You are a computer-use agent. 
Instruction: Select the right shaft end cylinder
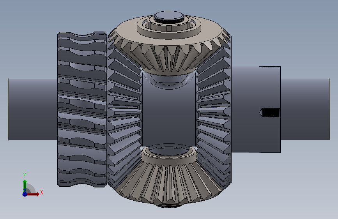[305, 109]
